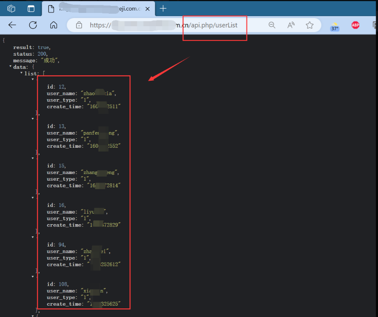Collapse the list array node

tap(22, 73)
